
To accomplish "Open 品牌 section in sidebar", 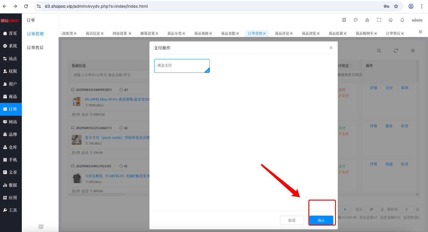I will click(11, 134).
